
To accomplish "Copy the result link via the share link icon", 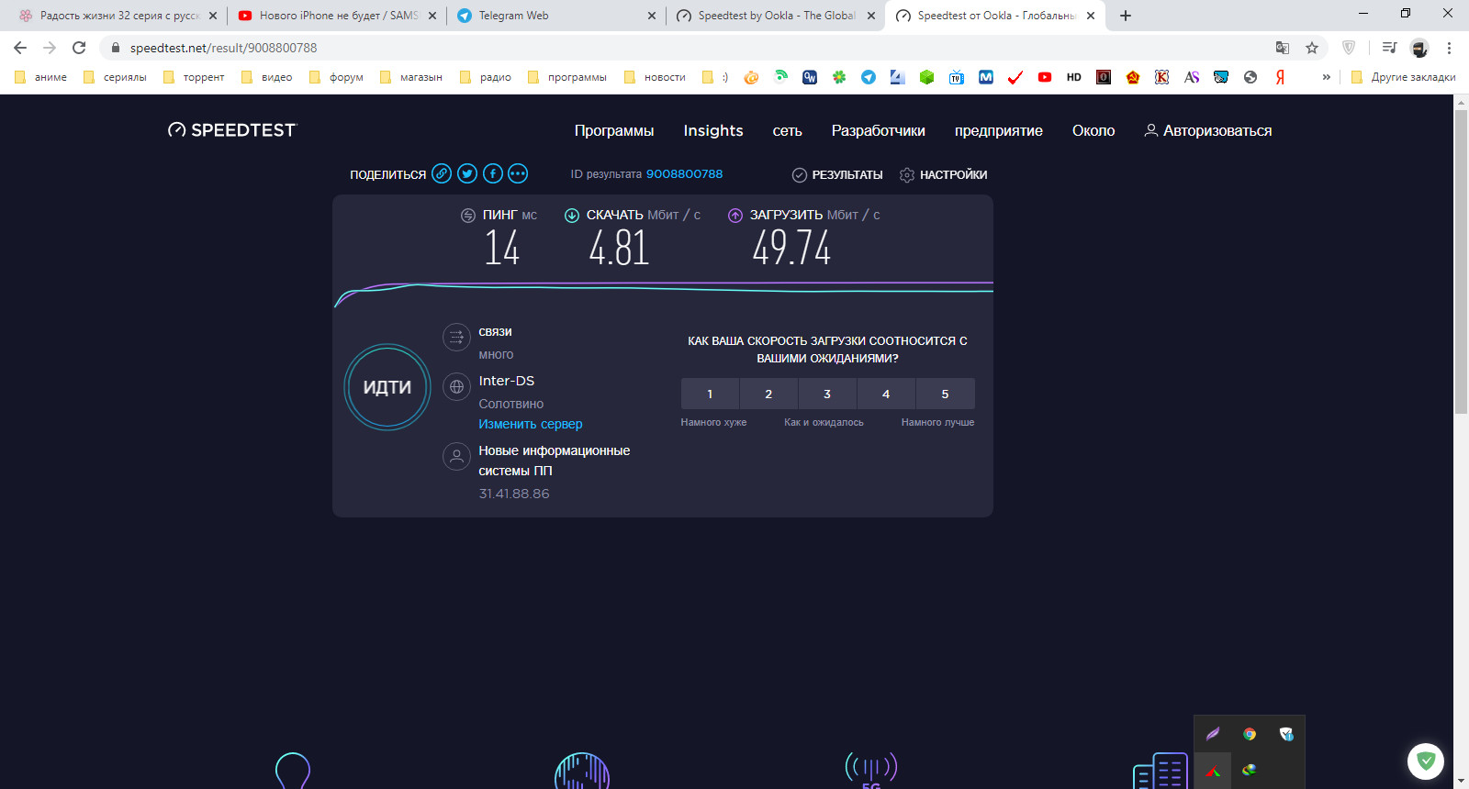I will tap(442, 173).
